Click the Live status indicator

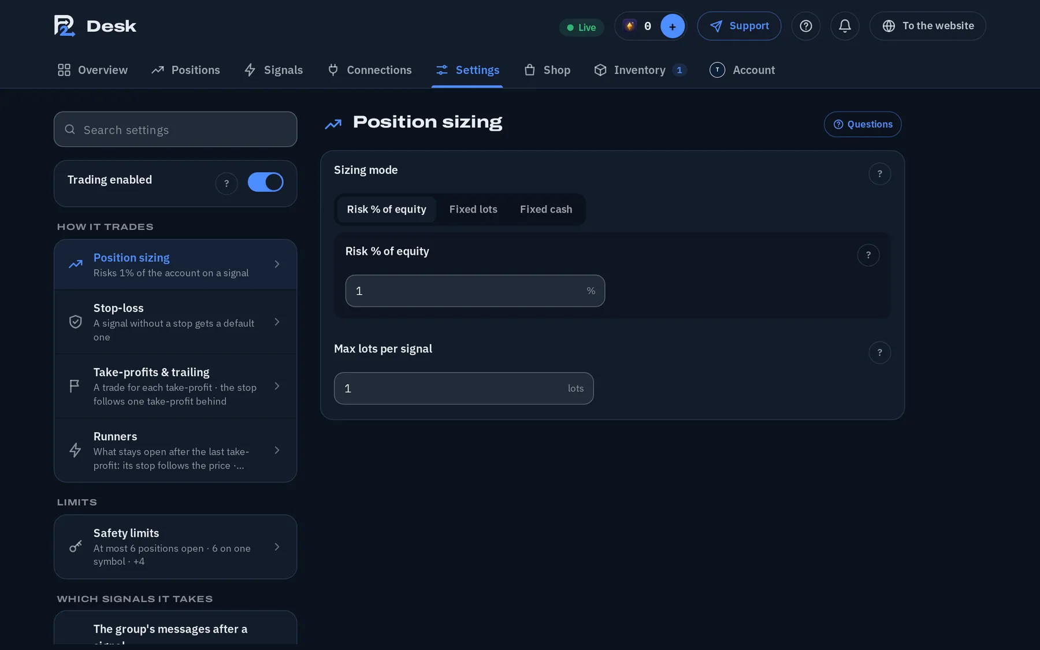pyautogui.click(x=581, y=27)
